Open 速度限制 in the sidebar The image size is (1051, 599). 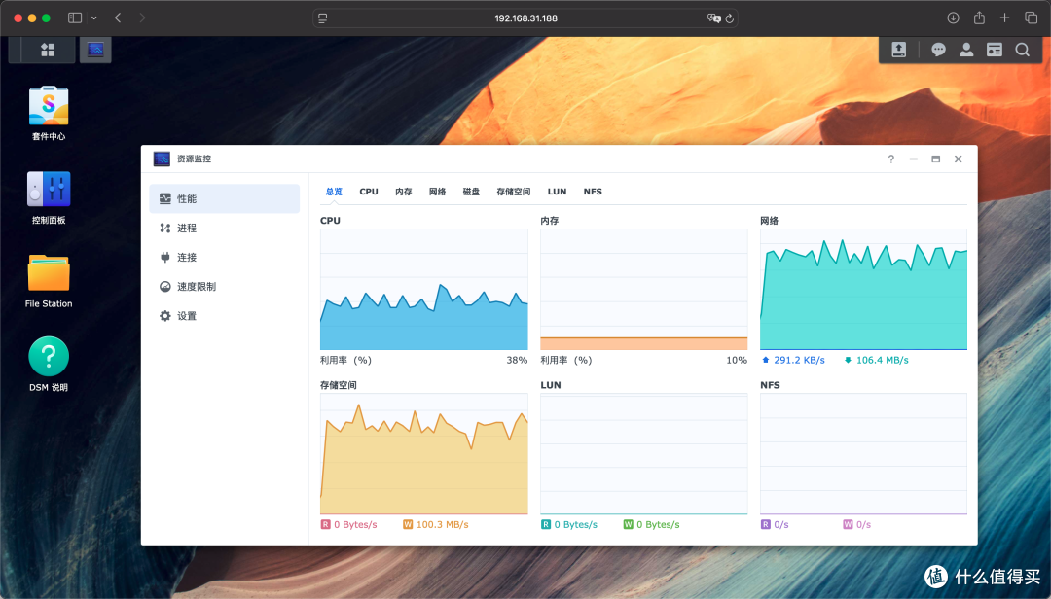tap(196, 287)
